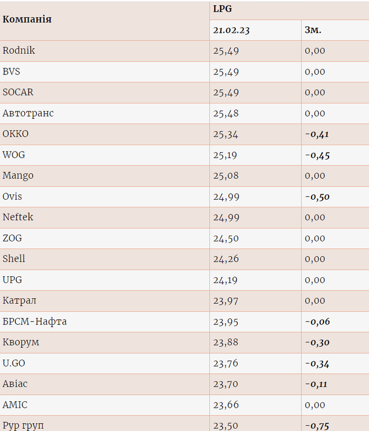This screenshot has width=369, height=431.
Task: Click the ZOG price 24,50
Action: pos(226,238)
